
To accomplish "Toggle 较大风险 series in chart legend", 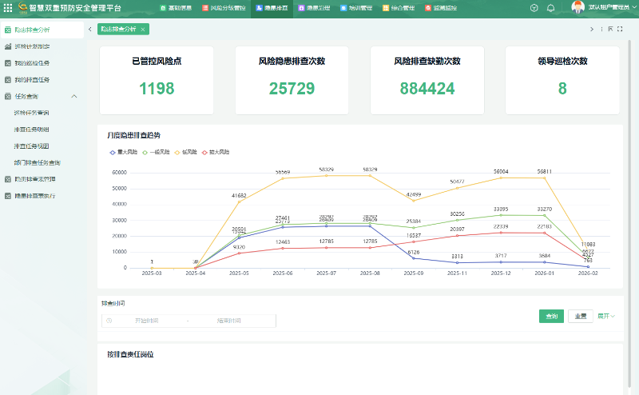I will pyautogui.click(x=216, y=152).
